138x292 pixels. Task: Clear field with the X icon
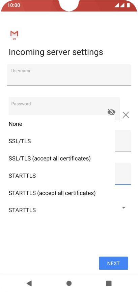(126, 115)
